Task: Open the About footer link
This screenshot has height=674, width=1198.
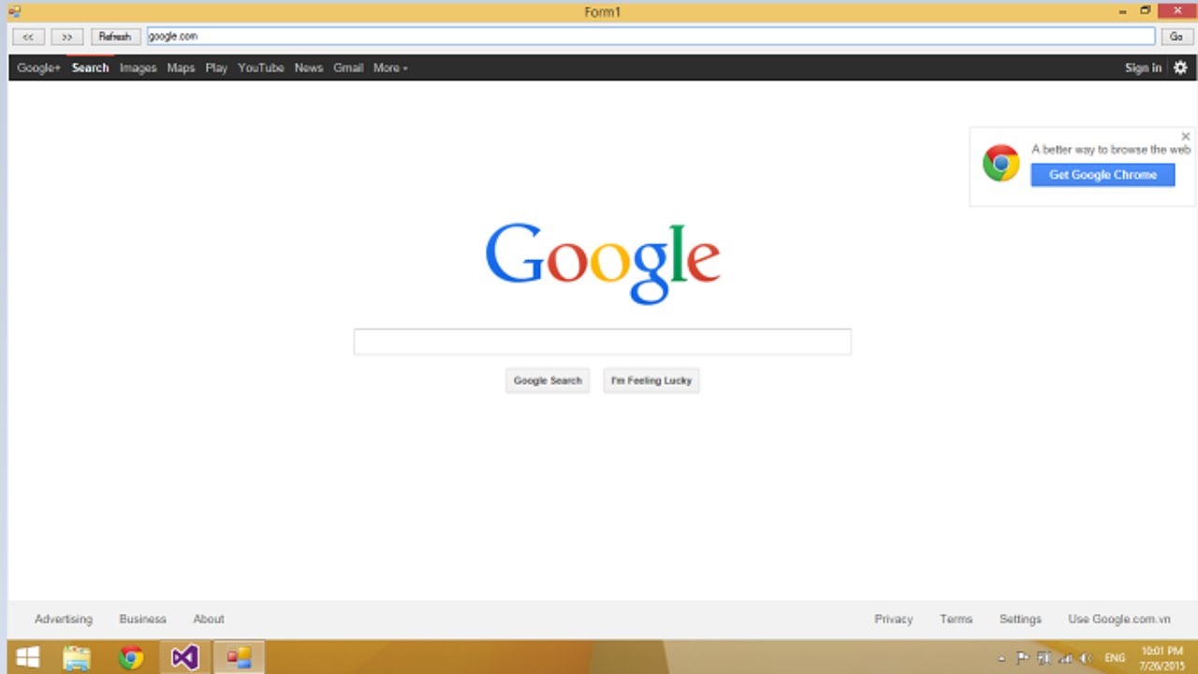Action: click(x=209, y=619)
